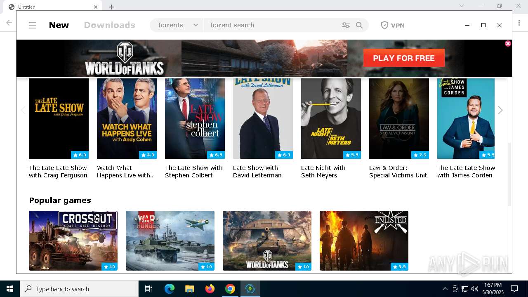Open Law & Order SVU poster
This screenshot has width=528, height=297.
point(399,119)
